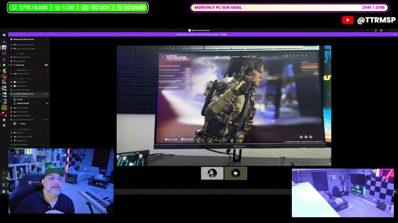Click the Monthly PC Sub Goal progress bar
The width and height of the screenshot is (398, 223).
click(x=289, y=7)
